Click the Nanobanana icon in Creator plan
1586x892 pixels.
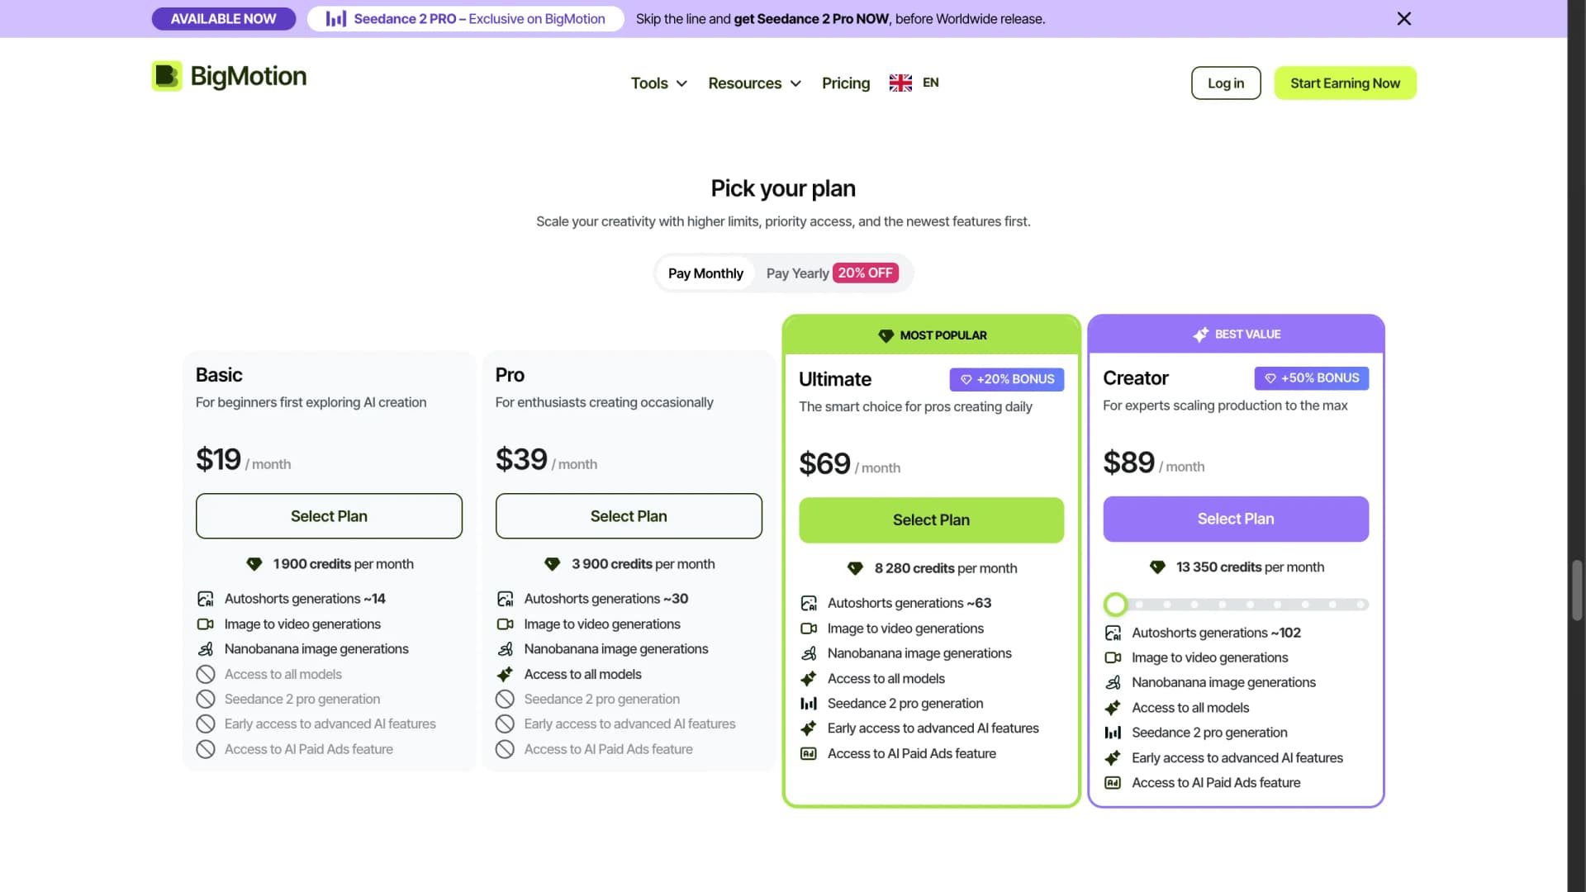tap(1114, 682)
